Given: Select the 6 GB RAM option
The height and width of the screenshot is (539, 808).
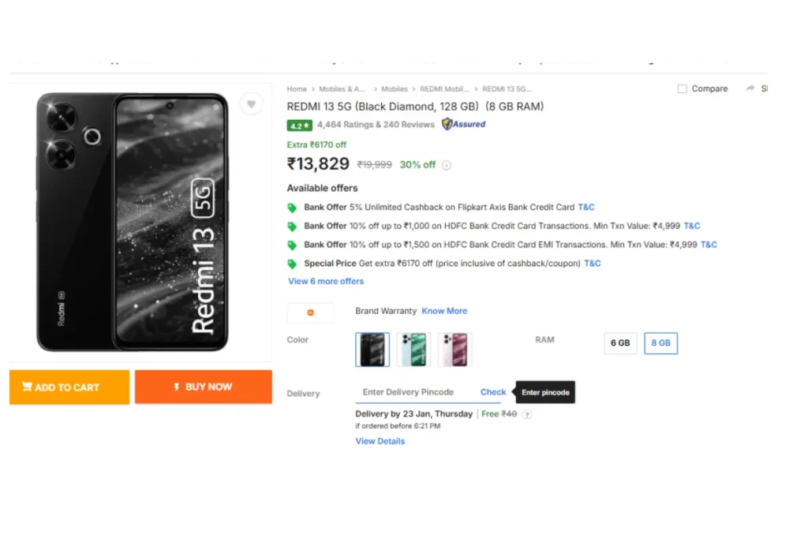Looking at the screenshot, I should 620,343.
